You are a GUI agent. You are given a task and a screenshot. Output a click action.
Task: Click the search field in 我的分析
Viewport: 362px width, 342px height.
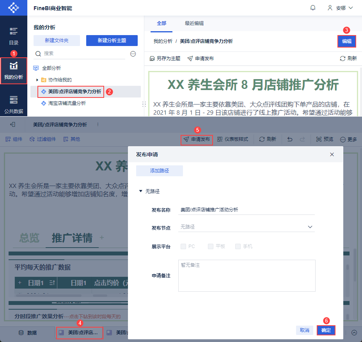80,53
